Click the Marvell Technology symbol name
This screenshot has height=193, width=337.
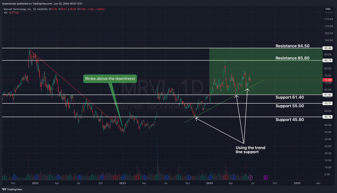click(17, 9)
